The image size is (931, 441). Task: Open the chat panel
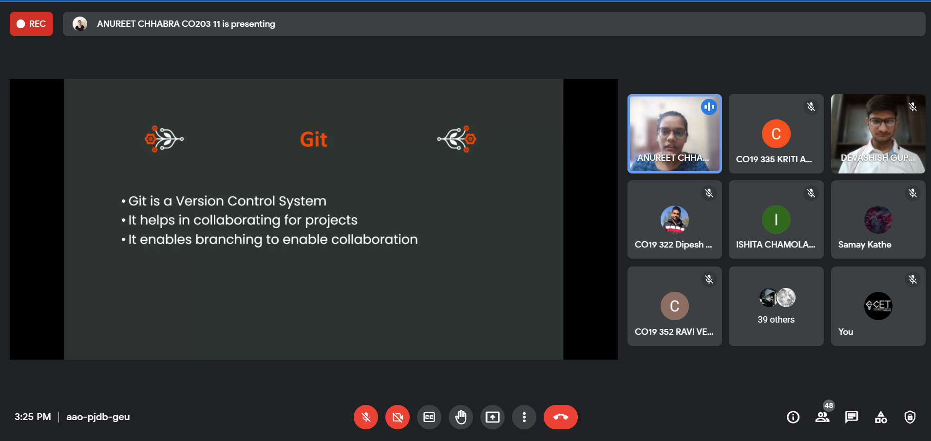852,417
